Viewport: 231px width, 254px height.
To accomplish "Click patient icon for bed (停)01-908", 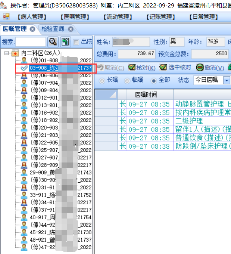I will (x=24, y=60).
